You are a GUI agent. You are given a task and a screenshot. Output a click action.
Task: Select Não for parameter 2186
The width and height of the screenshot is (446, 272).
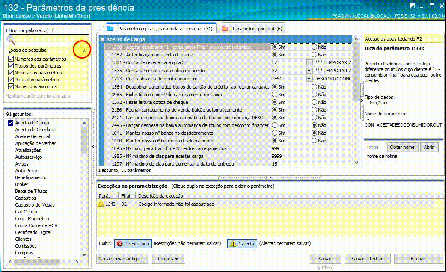tap(314, 110)
